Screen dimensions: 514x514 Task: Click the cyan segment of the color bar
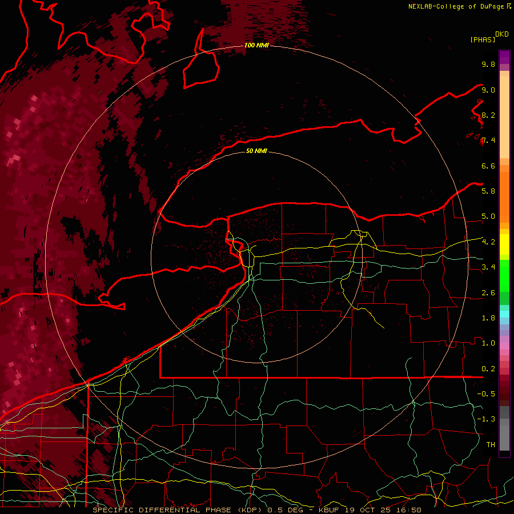504,314
